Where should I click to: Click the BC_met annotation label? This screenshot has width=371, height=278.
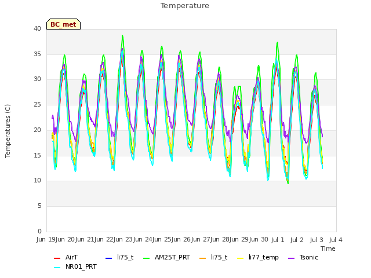tap(63, 24)
